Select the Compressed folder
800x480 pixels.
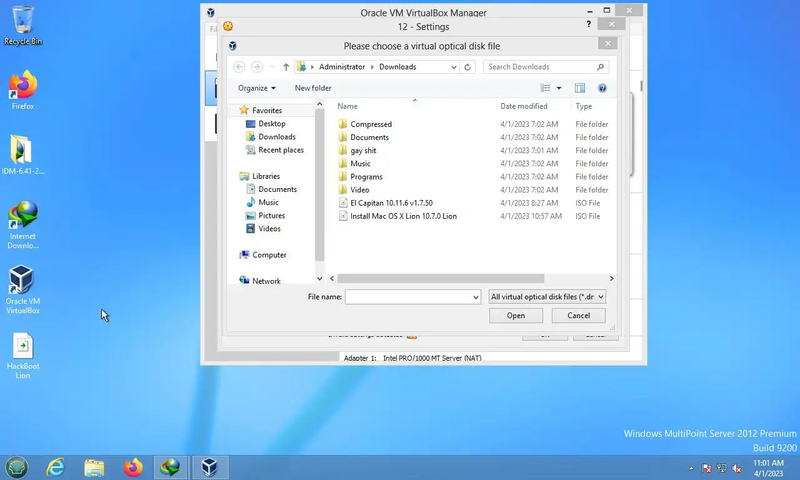point(371,124)
